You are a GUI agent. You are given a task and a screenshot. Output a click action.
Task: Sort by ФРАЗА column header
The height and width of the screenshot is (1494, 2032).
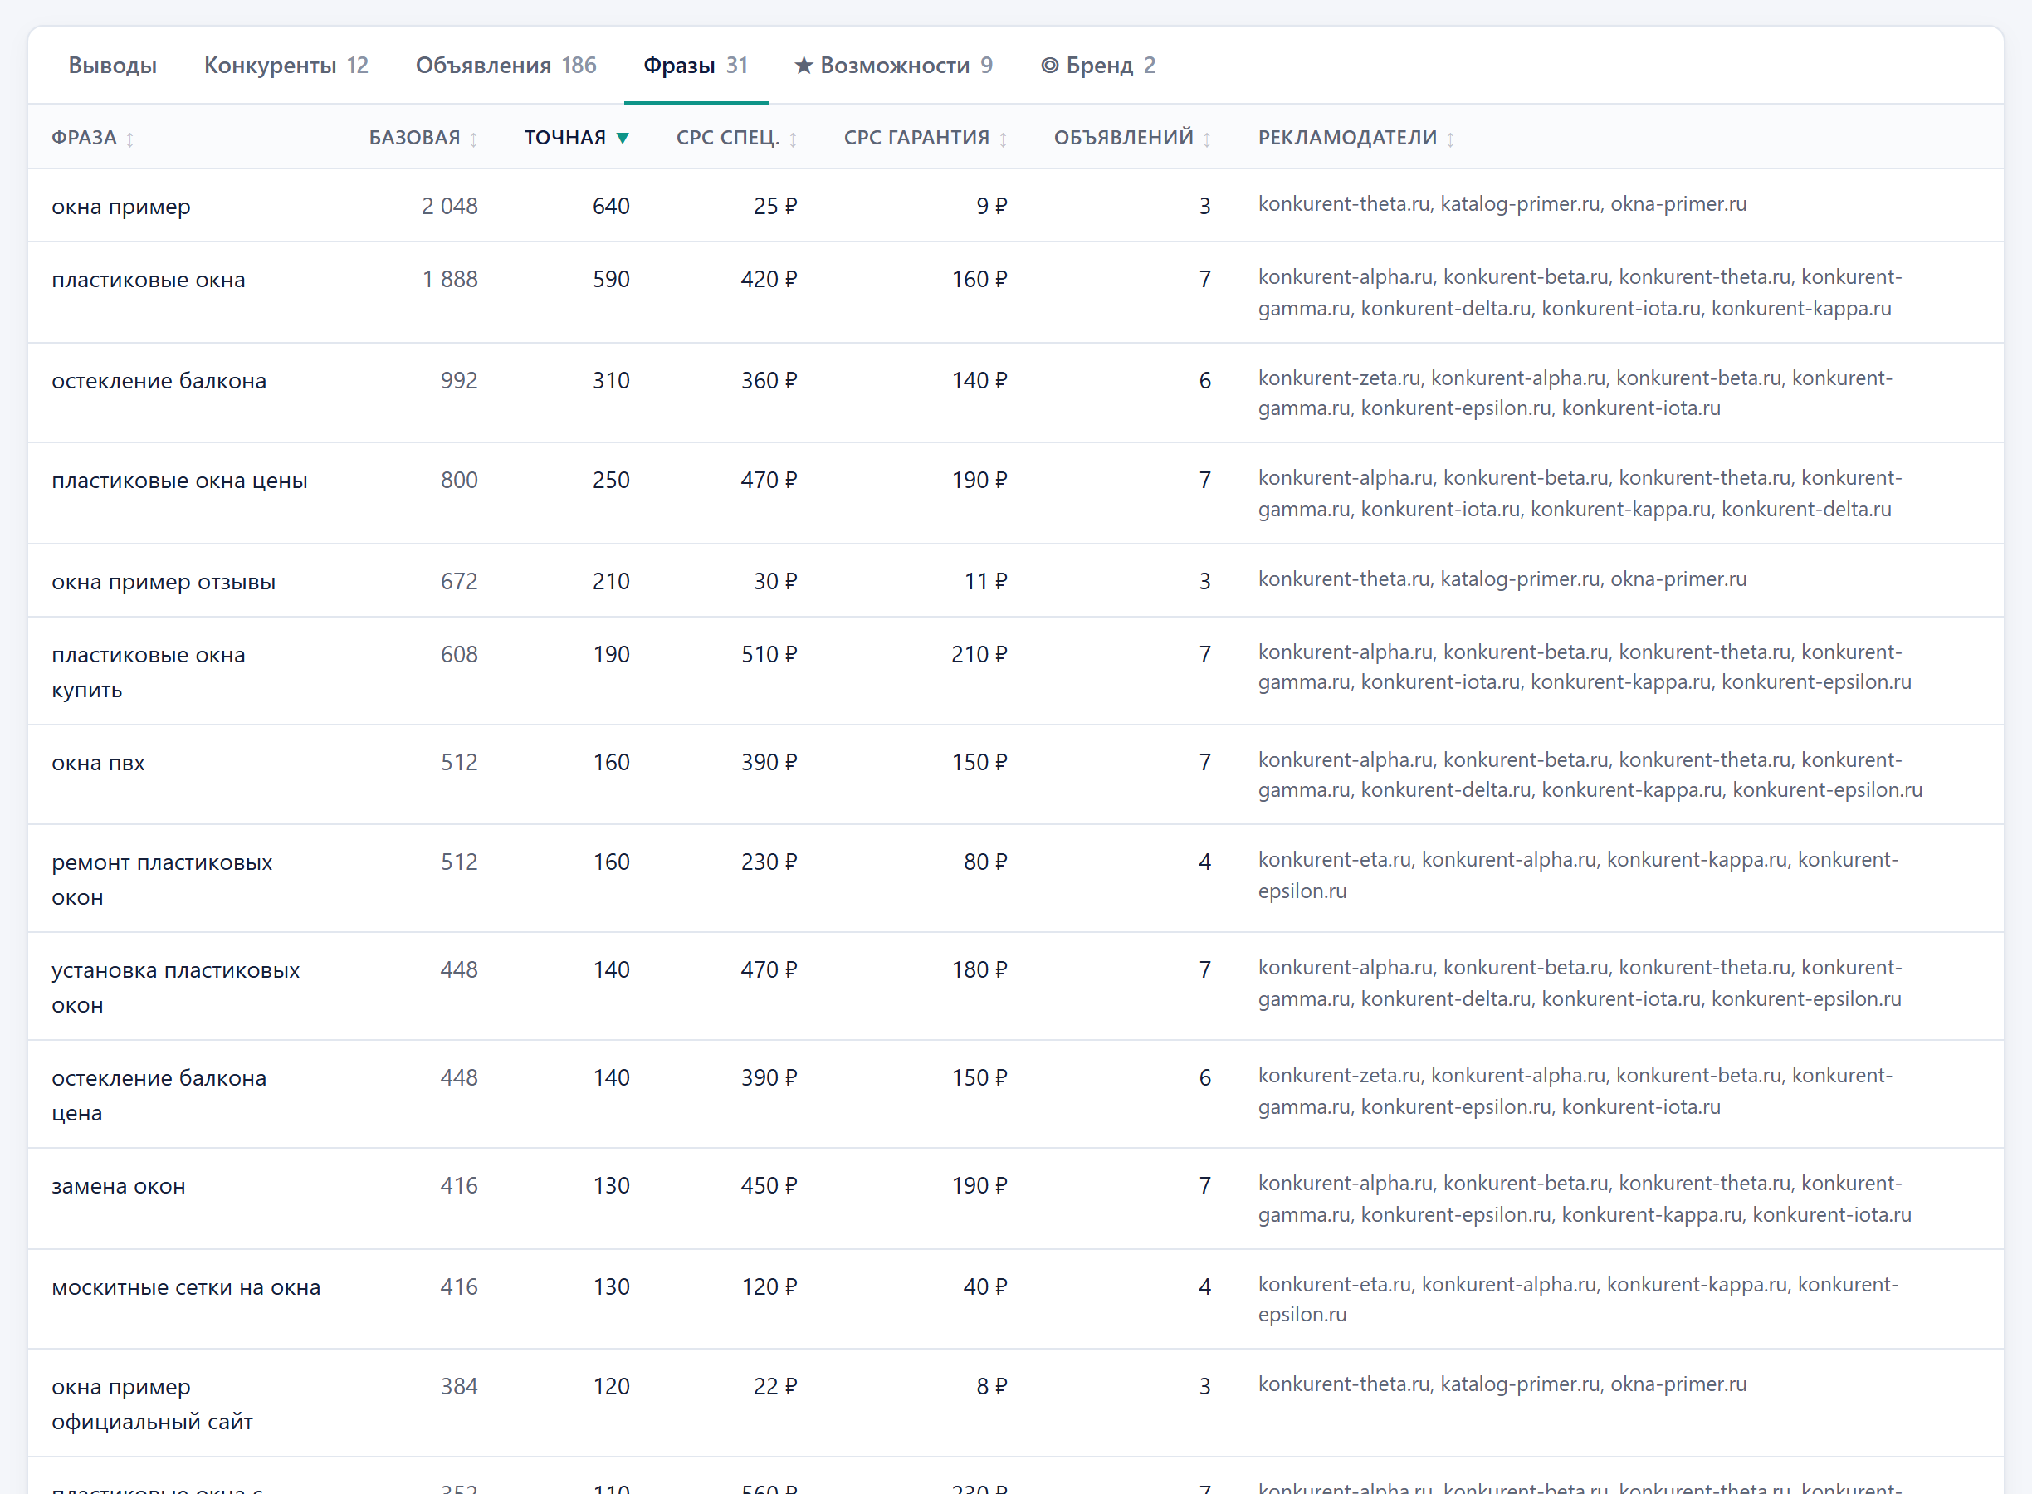click(x=93, y=138)
